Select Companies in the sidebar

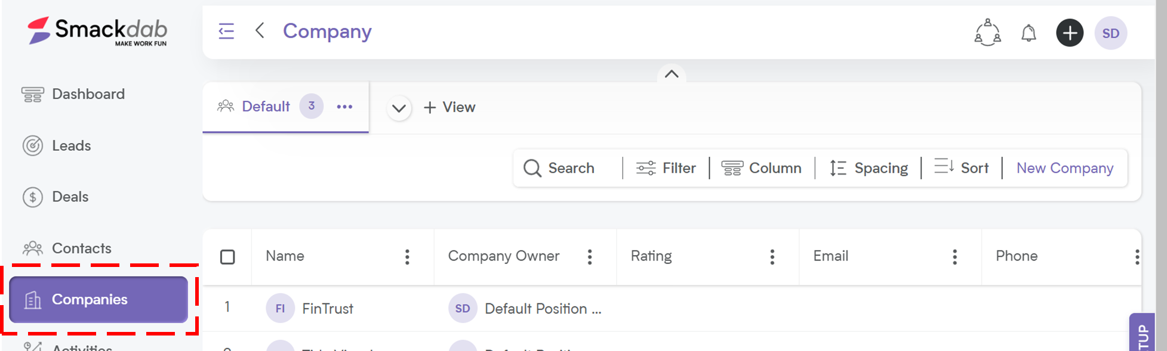[x=98, y=299]
